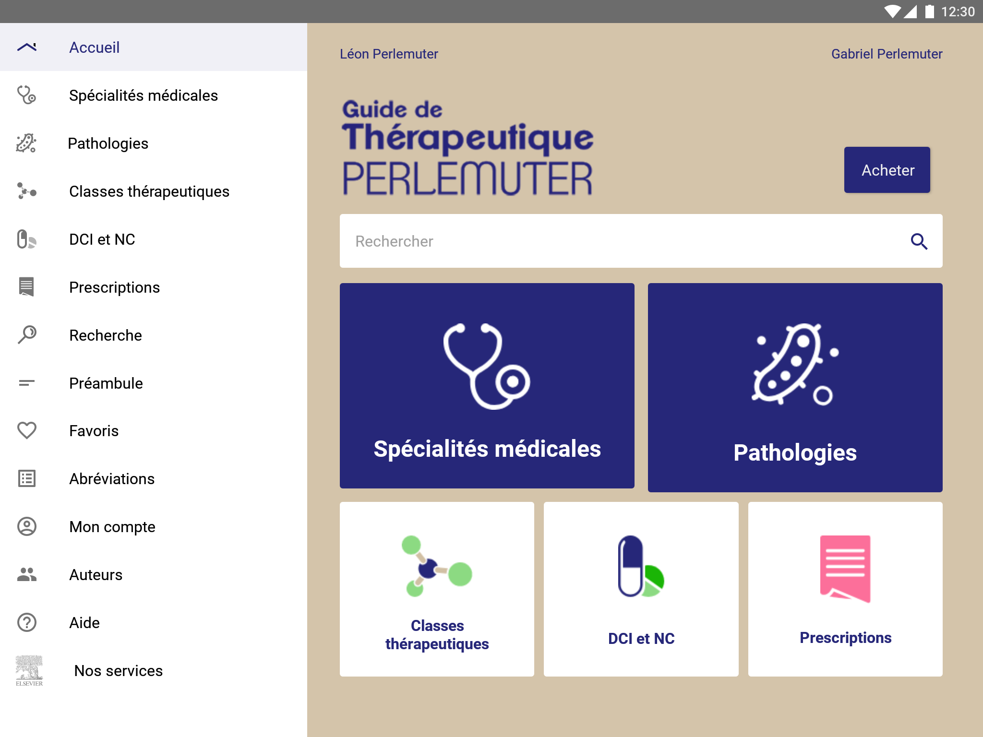Open Spécialités médicales from the sidebar menu
Viewport: 983px width, 737px height.
coord(154,95)
